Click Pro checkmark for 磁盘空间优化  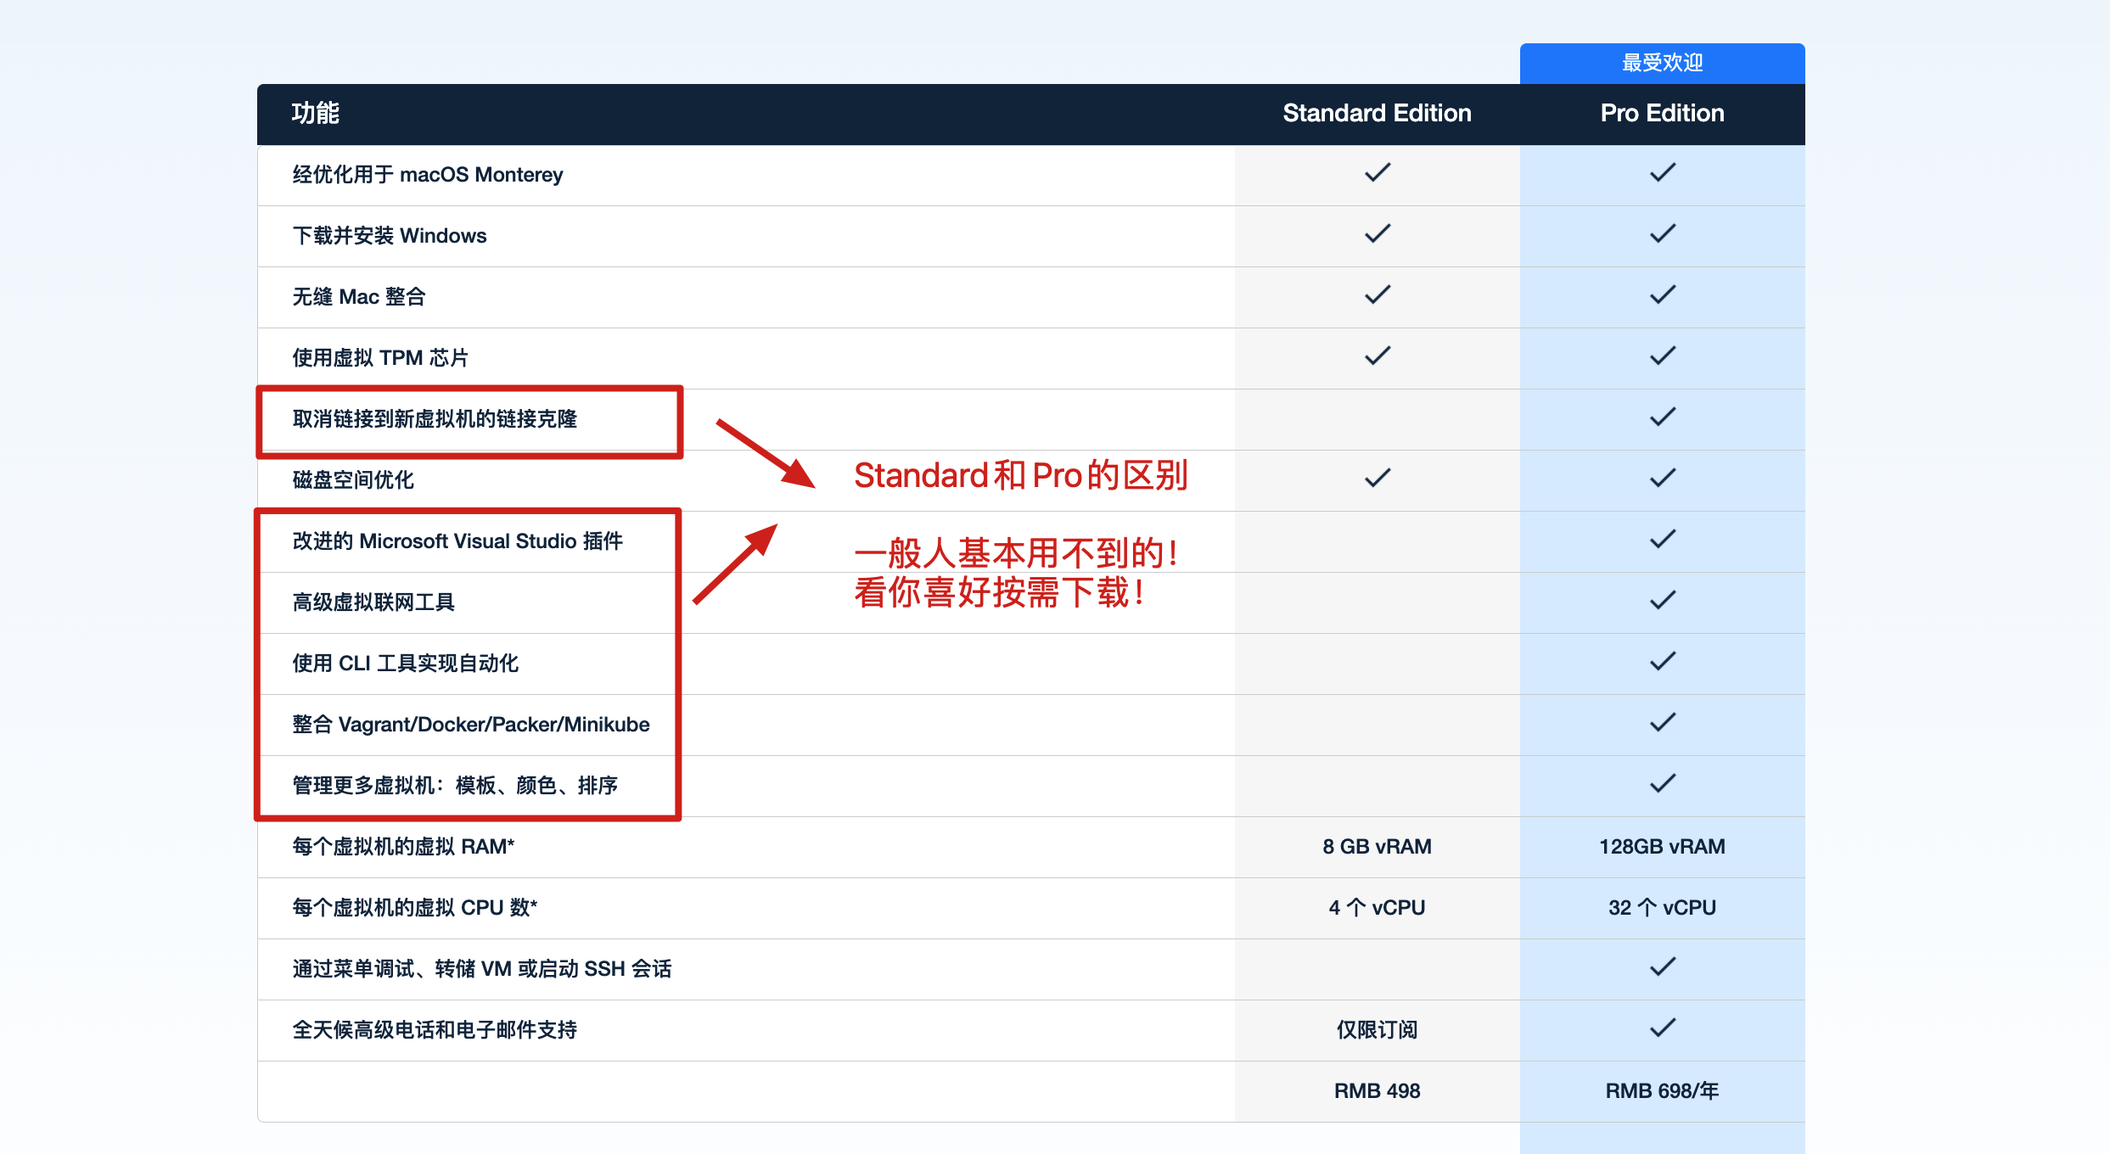pos(1663,478)
